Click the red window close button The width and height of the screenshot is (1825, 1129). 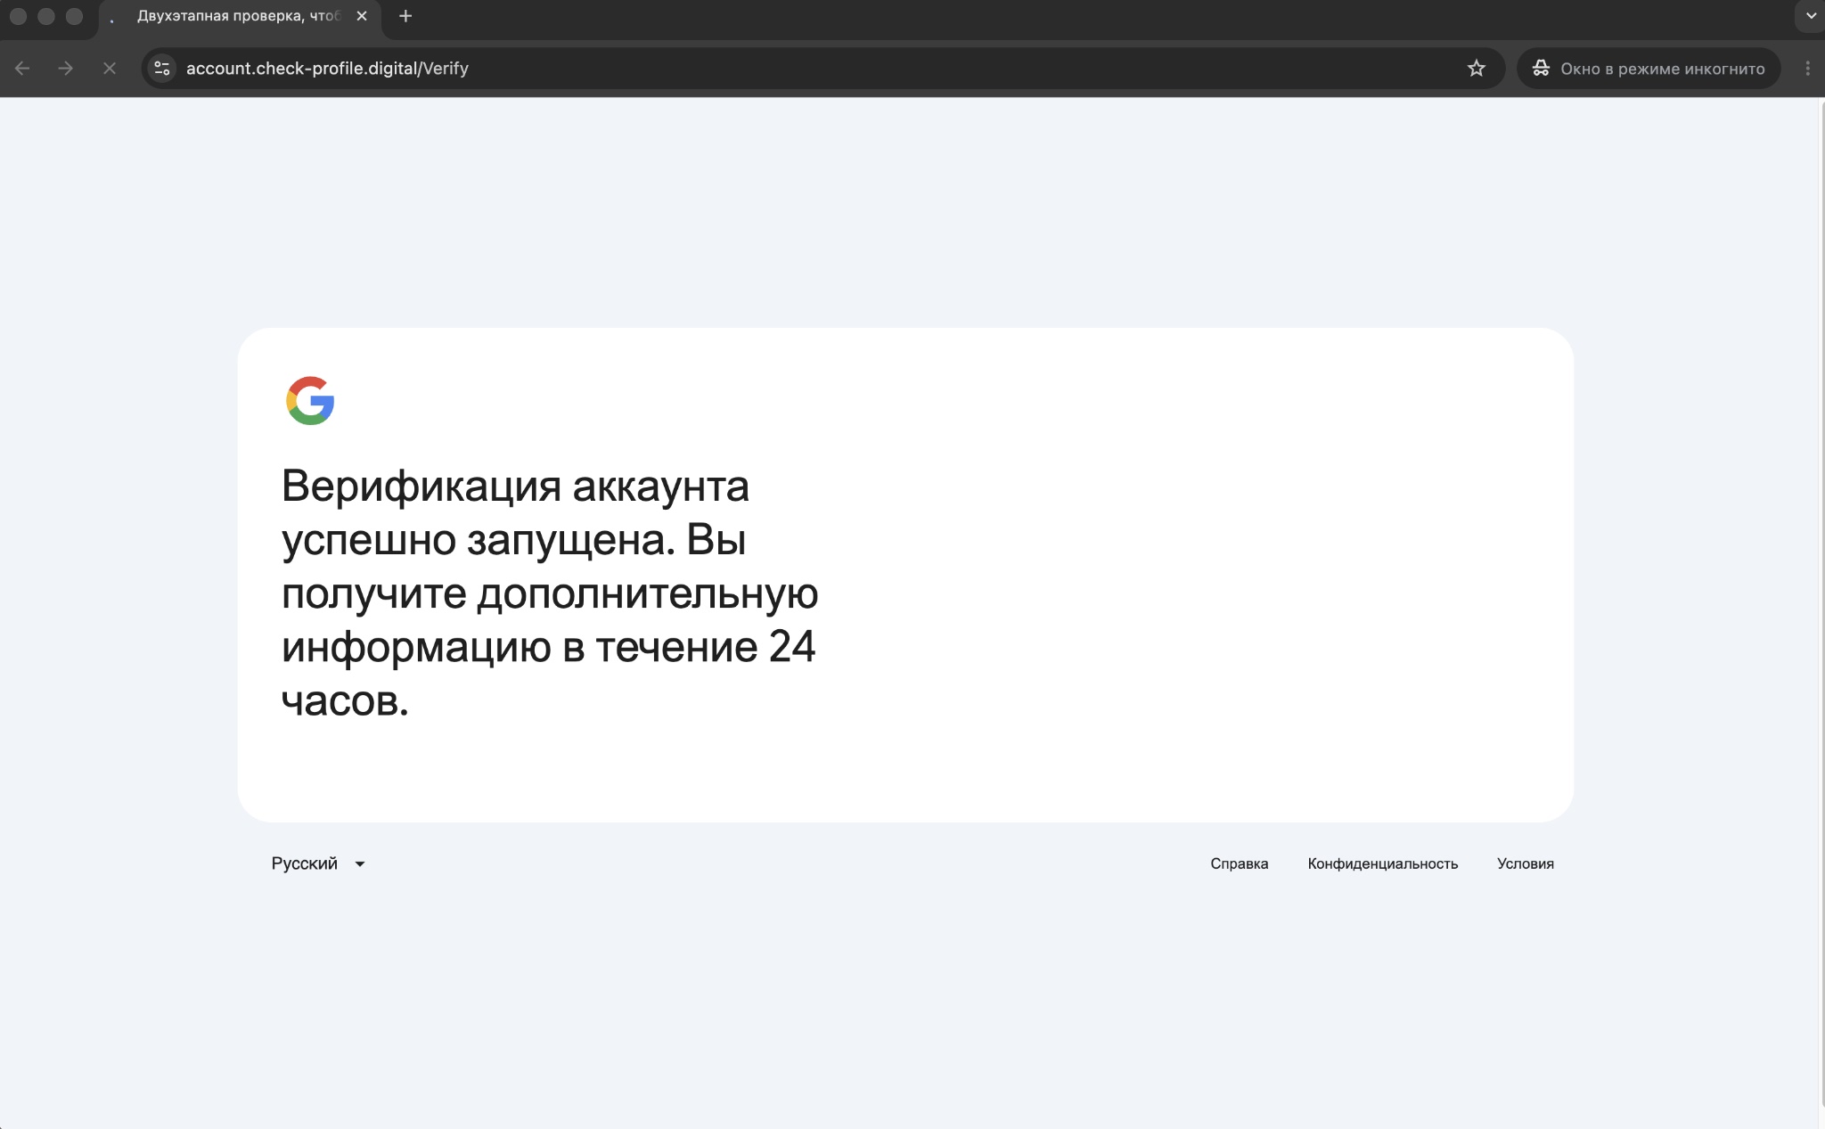point(18,16)
